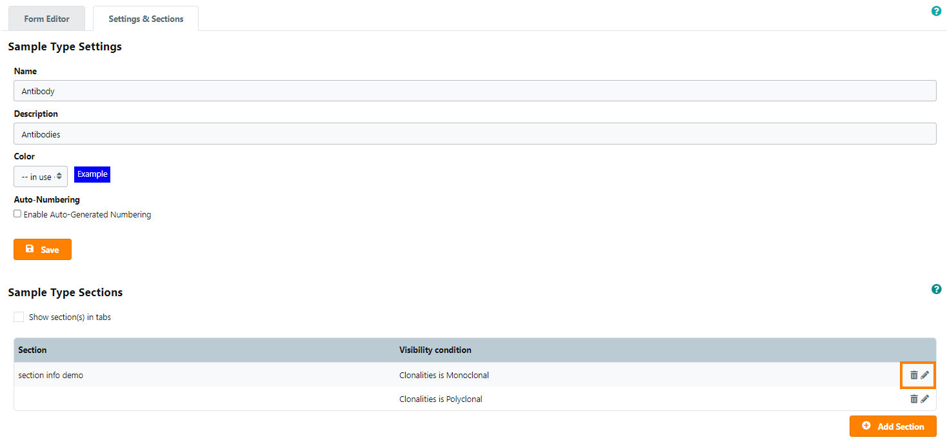Open help icon beside Sample Type Sections
This screenshot has width=947, height=442.
pyautogui.click(x=936, y=289)
